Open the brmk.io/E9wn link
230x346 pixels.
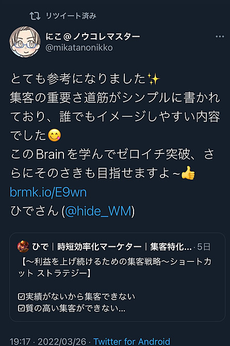pos(48,192)
